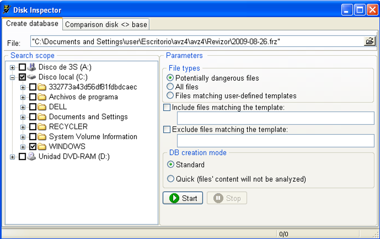
Task: Expand the Disco de 3S (A:) node
Action: click(12, 67)
